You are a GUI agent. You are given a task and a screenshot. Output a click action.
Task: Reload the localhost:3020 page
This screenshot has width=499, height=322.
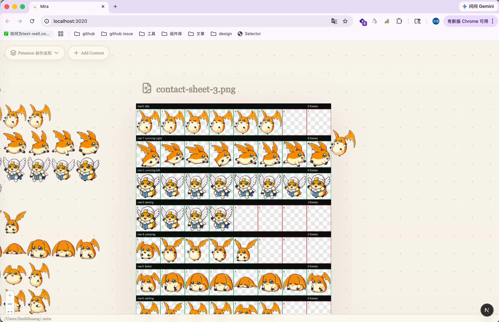pos(32,21)
